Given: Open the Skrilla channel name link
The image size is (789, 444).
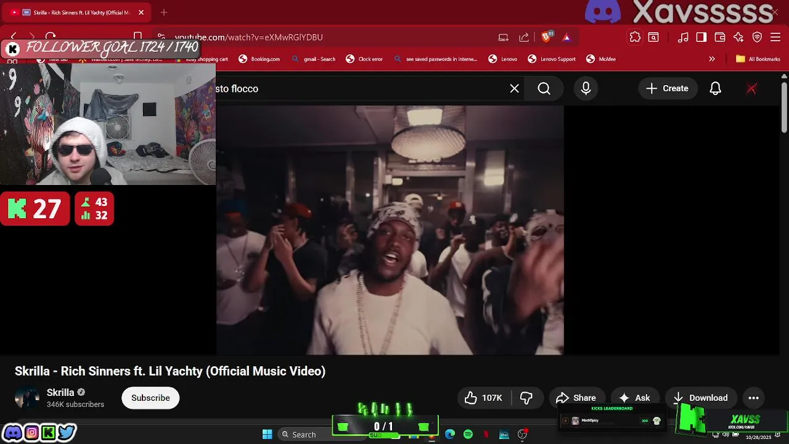Looking at the screenshot, I should pos(60,392).
